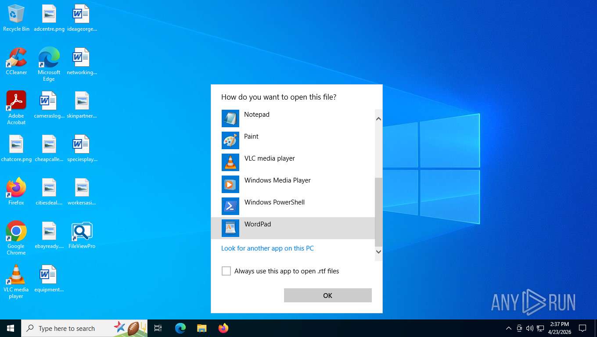Launch Edge from the taskbar
Screen dimensions: 597x337
click(x=180, y=328)
